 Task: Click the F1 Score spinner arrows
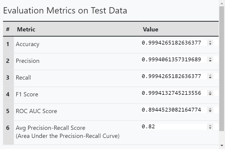click(210, 93)
